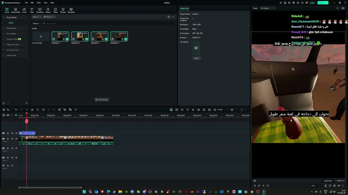Click Edit under the thumbnail

(197, 58)
